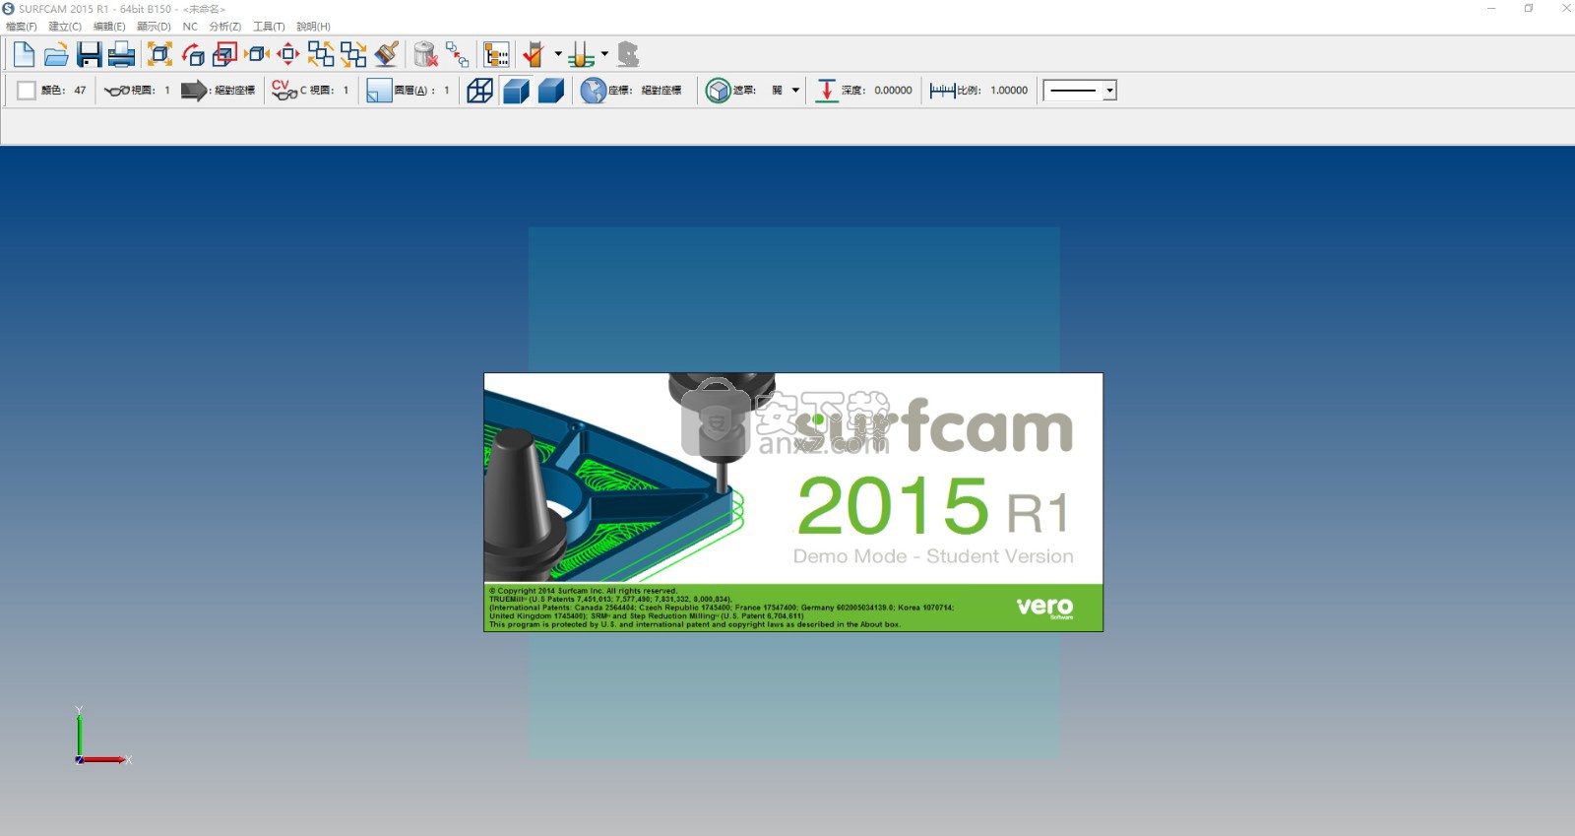Click the mask cube icon
Viewport: 1575px width, 836px height.
(719, 91)
